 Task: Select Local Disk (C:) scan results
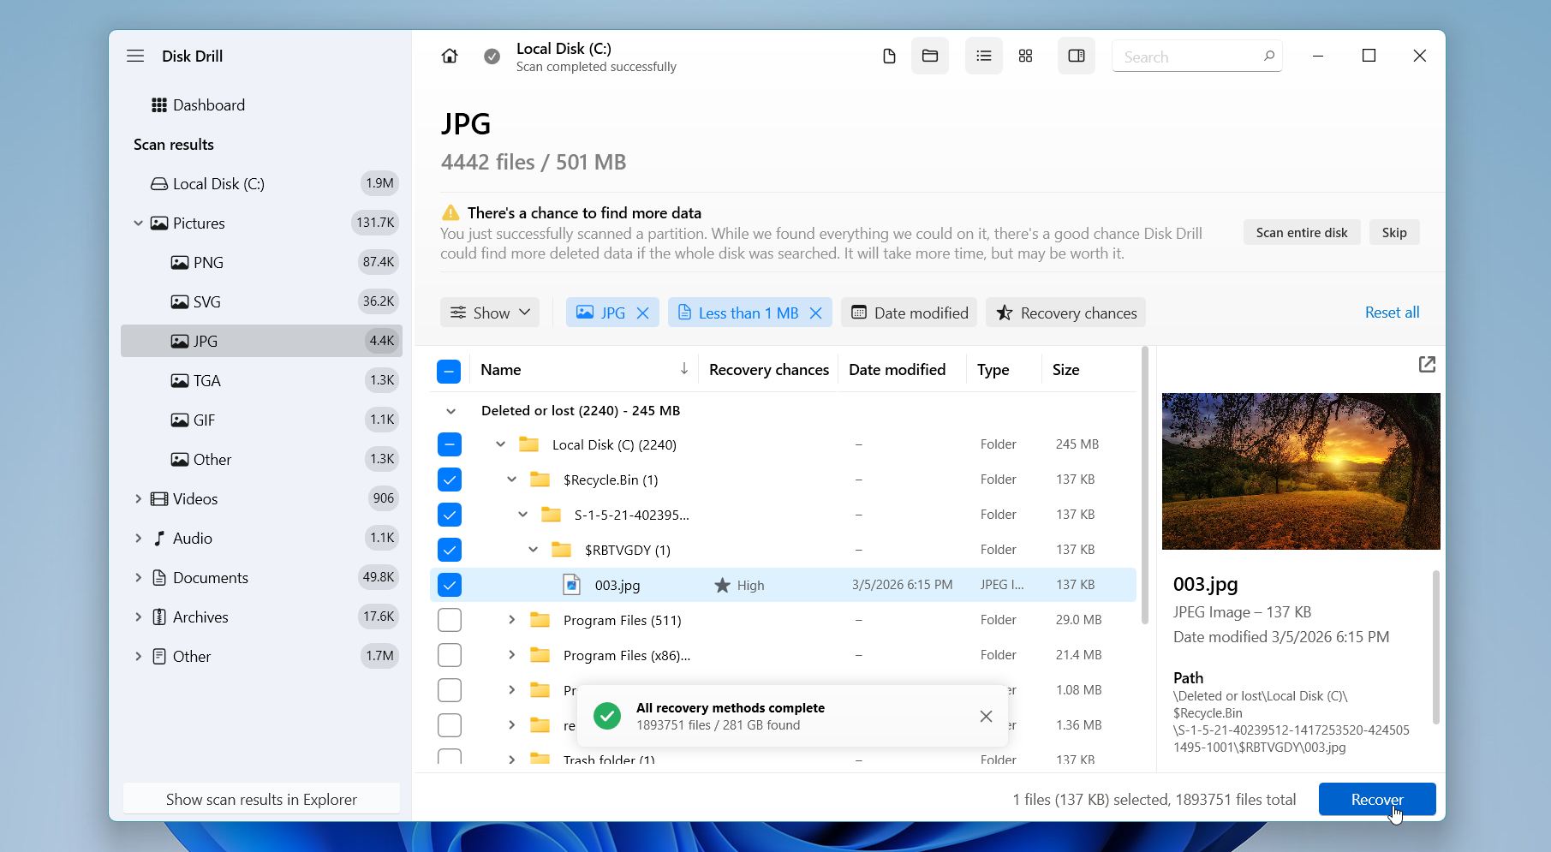click(261, 184)
